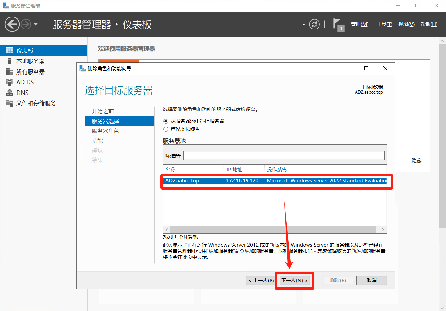The height and width of the screenshot is (311, 446).
Task: Open the Tools (工具) menu
Action: tap(384, 24)
